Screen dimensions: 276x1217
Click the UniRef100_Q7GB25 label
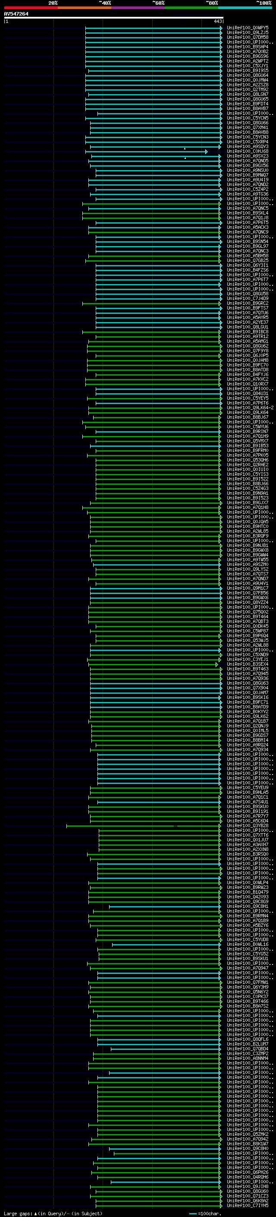(x=248, y=260)
